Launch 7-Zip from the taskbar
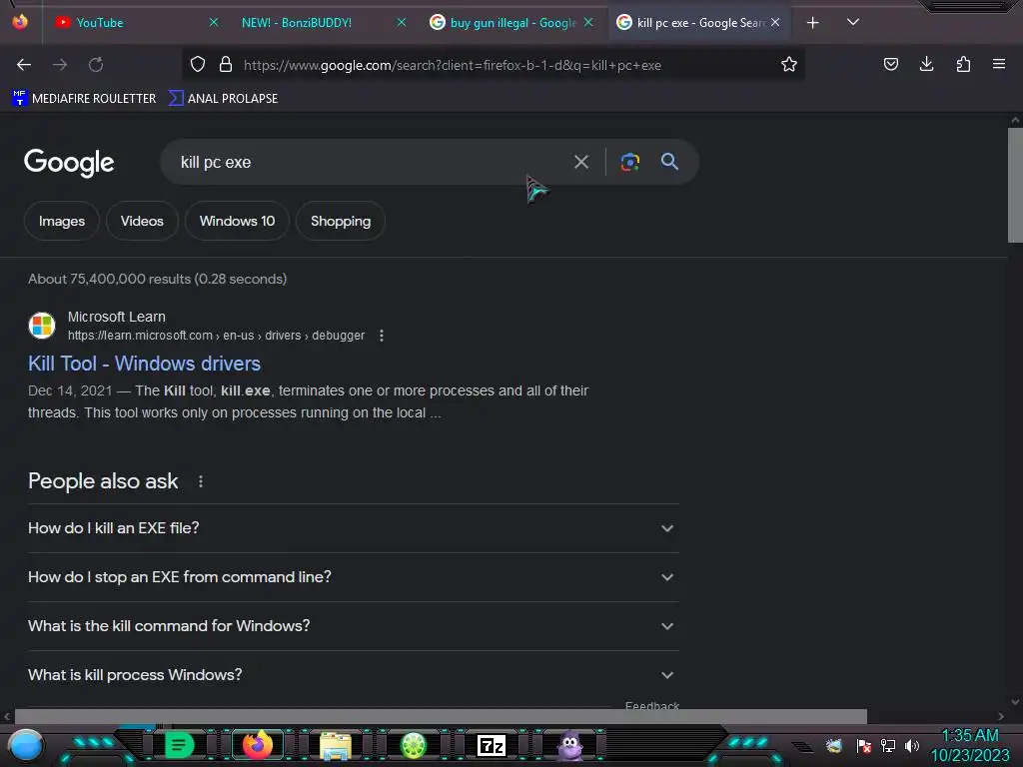 [x=492, y=745]
